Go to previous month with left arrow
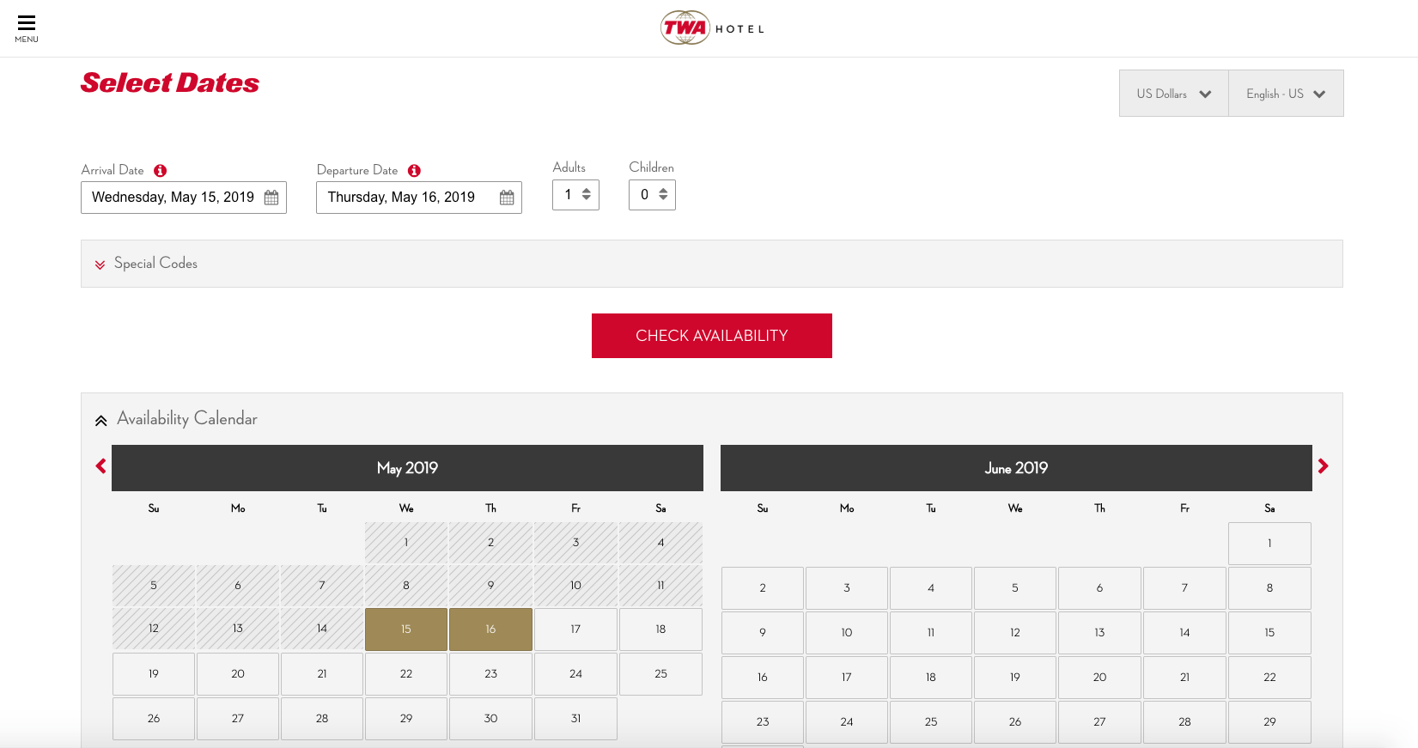The width and height of the screenshot is (1418, 748). coord(100,466)
